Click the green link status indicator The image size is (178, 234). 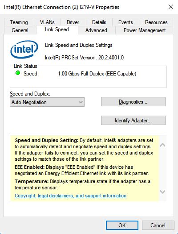(x=18, y=73)
